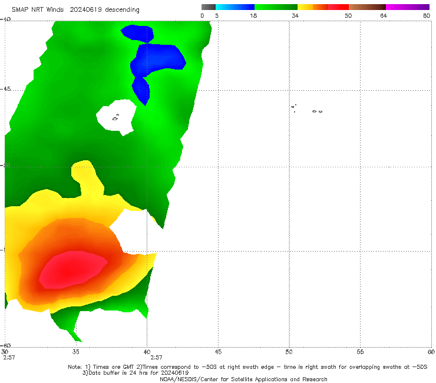Click the yellow lobe extending north near latitude -50

(x=87, y=177)
